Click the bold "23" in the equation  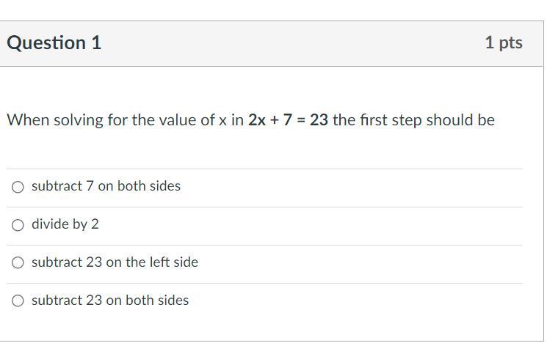click(x=319, y=120)
